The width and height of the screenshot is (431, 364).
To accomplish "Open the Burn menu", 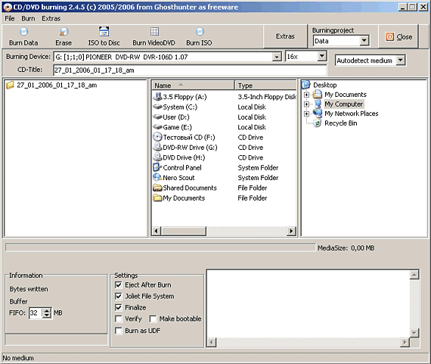I will pyautogui.click(x=28, y=18).
